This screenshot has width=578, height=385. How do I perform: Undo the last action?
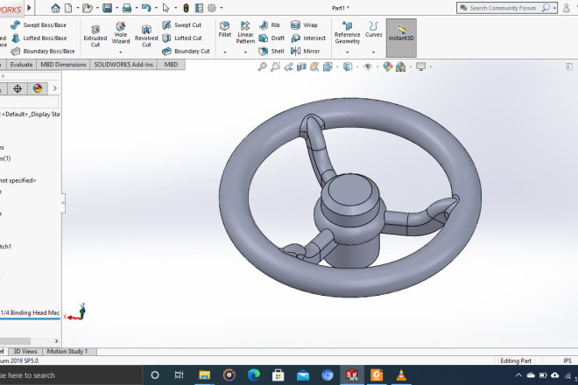point(146,8)
